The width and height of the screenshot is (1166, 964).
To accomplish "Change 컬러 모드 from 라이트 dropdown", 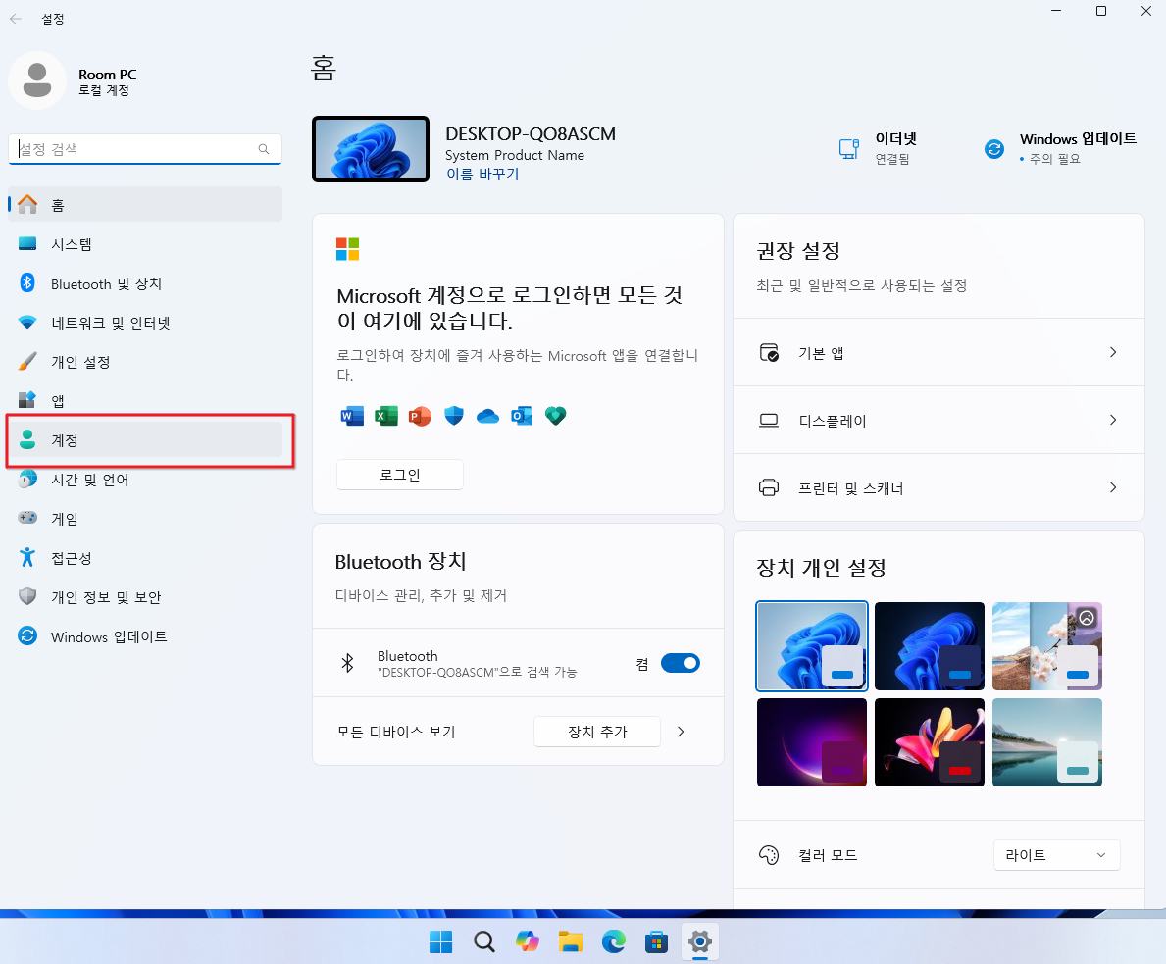I will (x=1056, y=854).
